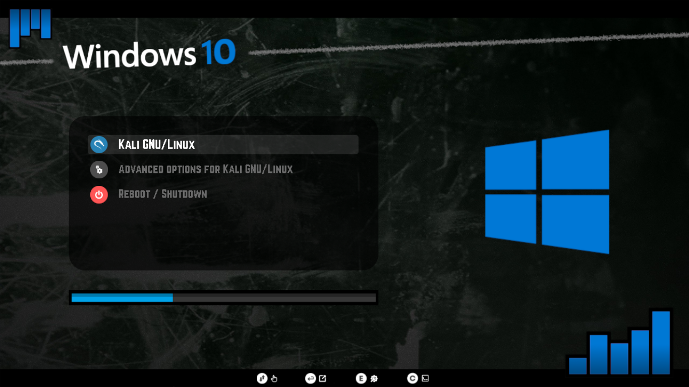Click the large blue Windows logo
Screen dimensions: 689x387
pyautogui.click(x=547, y=191)
